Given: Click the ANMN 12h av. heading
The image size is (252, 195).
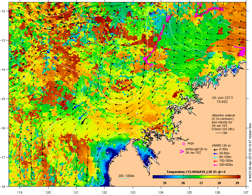Looking at the screenshot, I should 222,146.
